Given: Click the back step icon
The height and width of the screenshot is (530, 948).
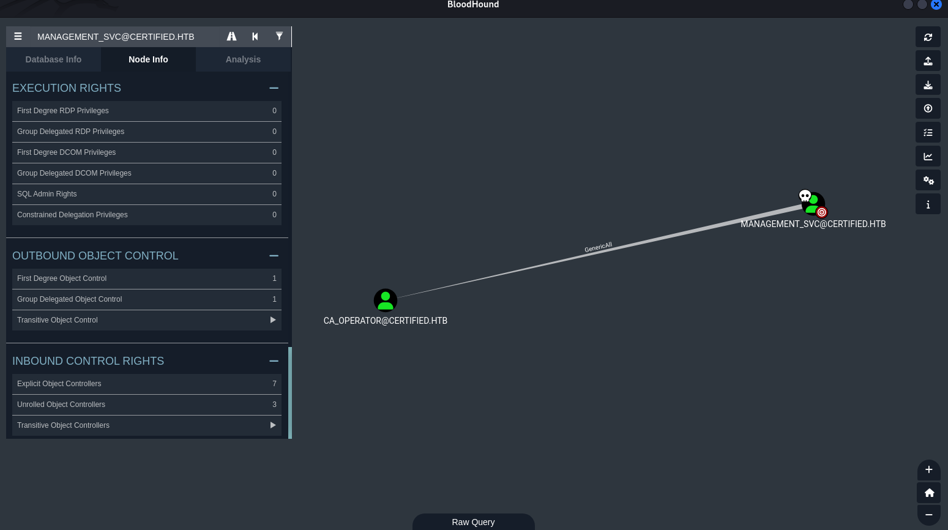Looking at the screenshot, I should 255,37.
